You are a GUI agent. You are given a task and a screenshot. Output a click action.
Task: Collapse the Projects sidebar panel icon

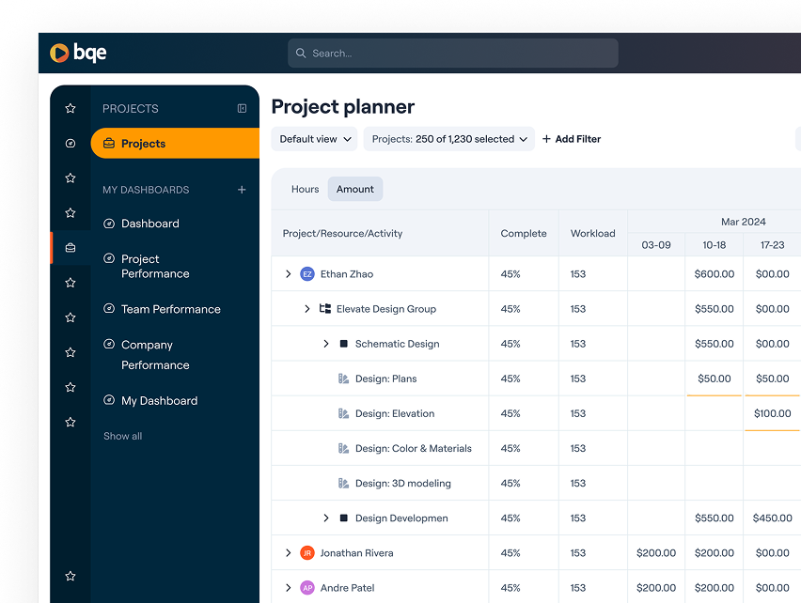pyautogui.click(x=243, y=108)
